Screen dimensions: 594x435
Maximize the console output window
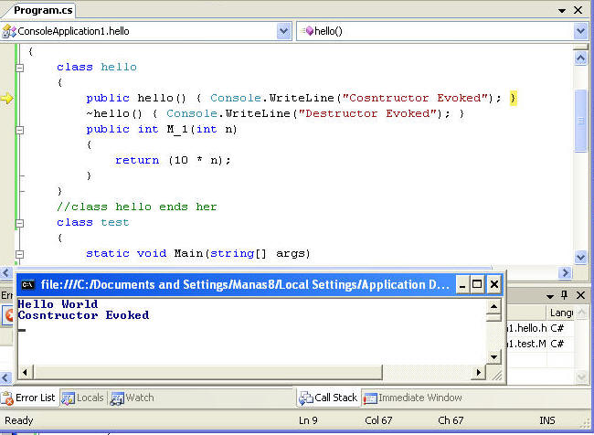coord(477,285)
